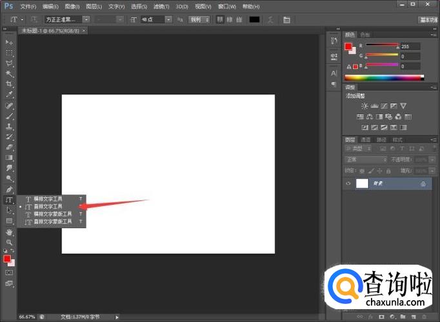Screen dimensions: 440x322
Task: Open the layer blend mode dropdown 正常
Action: [365, 159]
